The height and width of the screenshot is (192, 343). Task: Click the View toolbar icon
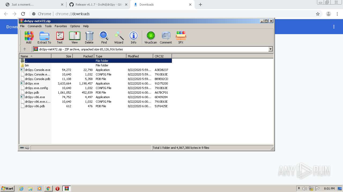point(74,37)
